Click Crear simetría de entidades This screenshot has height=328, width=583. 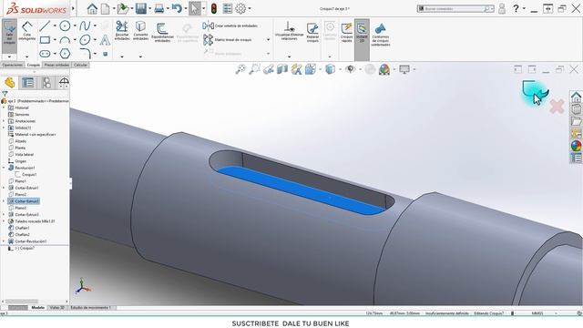[230, 26]
